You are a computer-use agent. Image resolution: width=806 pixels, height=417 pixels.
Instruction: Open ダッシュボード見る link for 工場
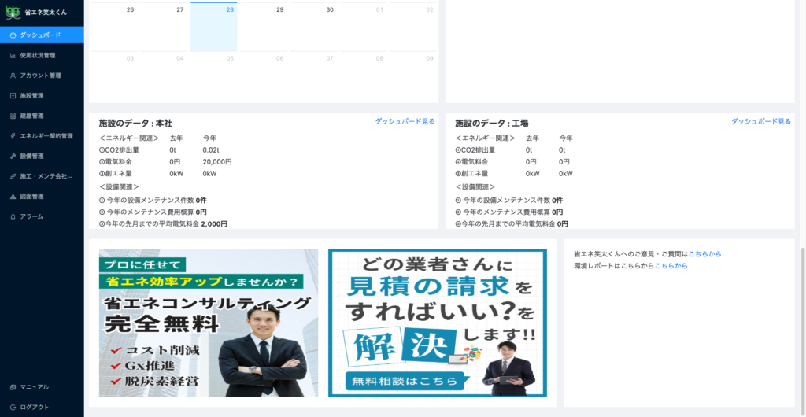760,122
